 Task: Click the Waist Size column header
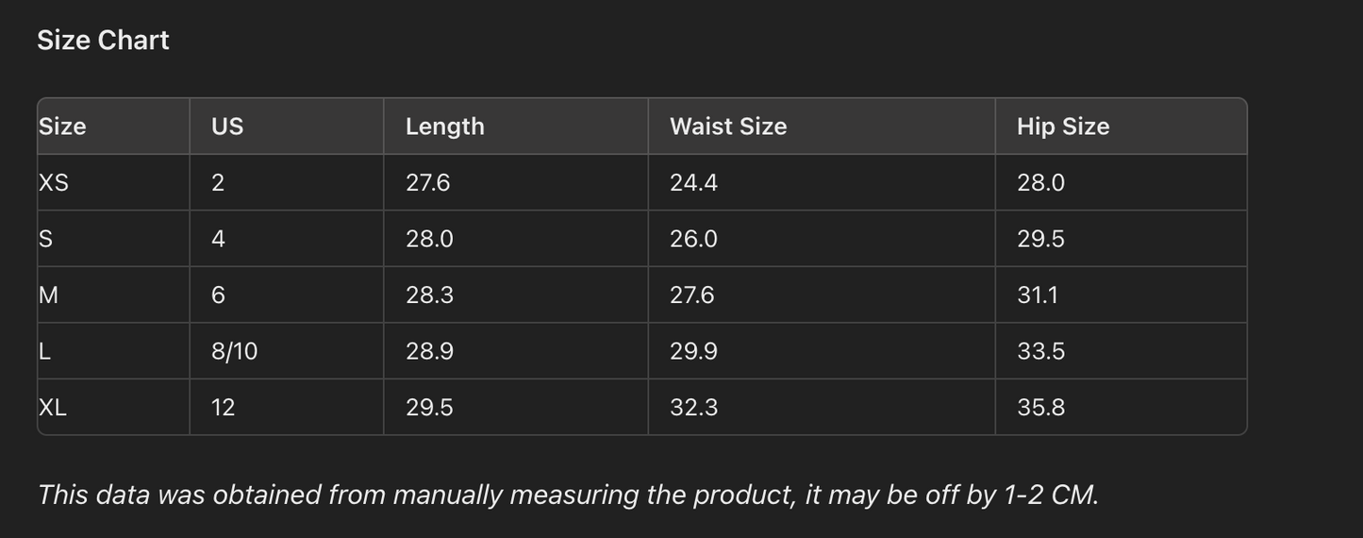(x=727, y=126)
